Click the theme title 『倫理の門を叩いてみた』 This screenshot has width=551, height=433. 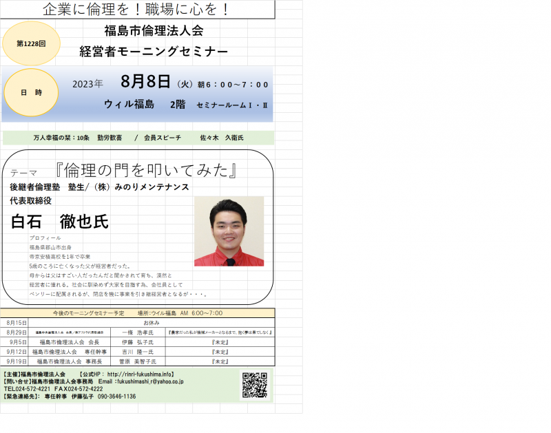click(147, 171)
